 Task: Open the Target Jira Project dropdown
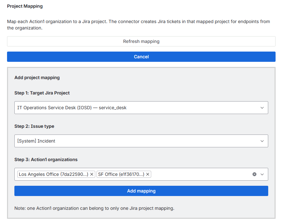(x=141, y=108)
